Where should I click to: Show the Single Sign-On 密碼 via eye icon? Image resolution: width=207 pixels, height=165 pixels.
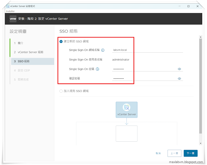pyautogui.click(x=179, y=69)
